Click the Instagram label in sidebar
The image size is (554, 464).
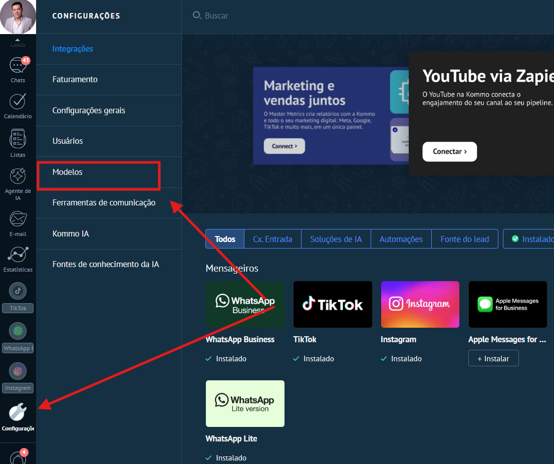click(x=18, y=388)
